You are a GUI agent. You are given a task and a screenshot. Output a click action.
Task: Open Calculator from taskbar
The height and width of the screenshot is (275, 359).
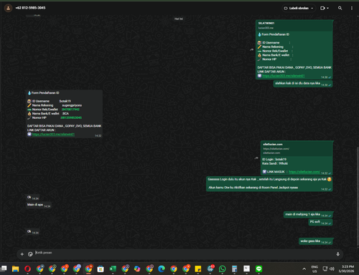pyautogui.click(x=235, y=269)
